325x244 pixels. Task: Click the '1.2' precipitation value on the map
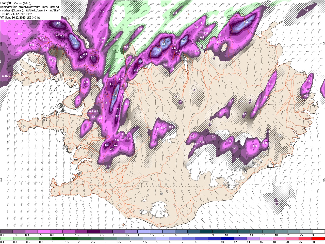click(x=86, y=125)
